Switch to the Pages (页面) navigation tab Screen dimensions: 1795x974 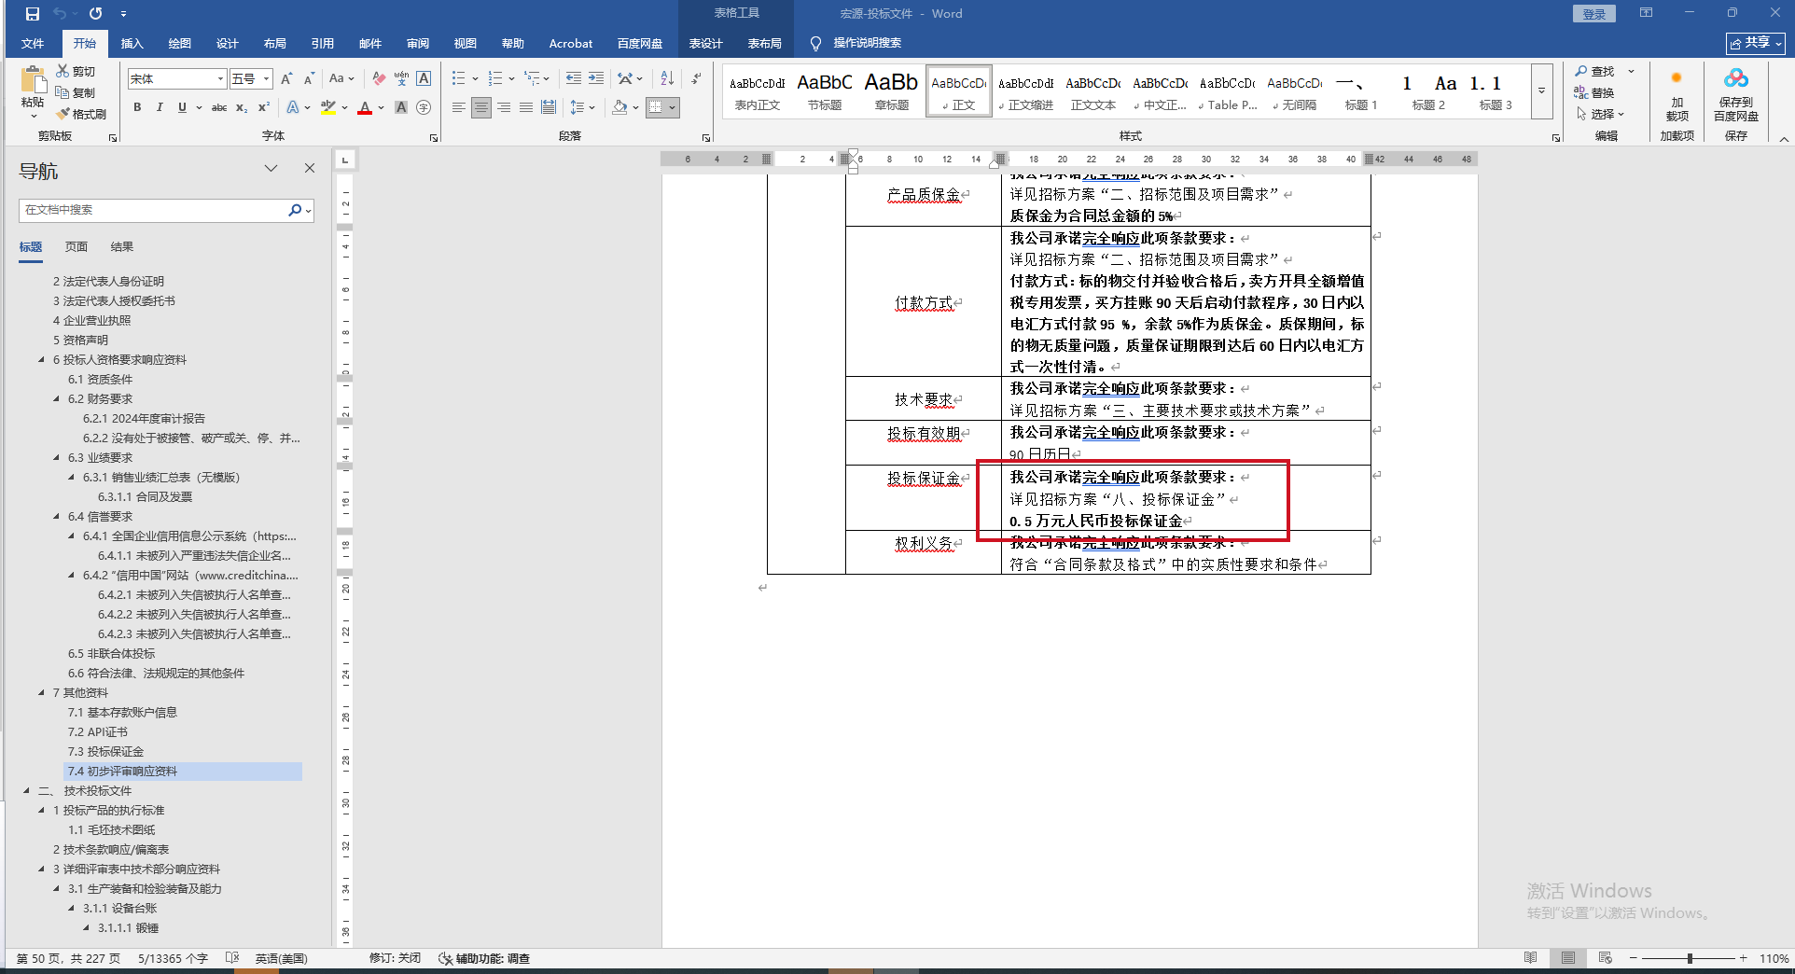point(77,246)
